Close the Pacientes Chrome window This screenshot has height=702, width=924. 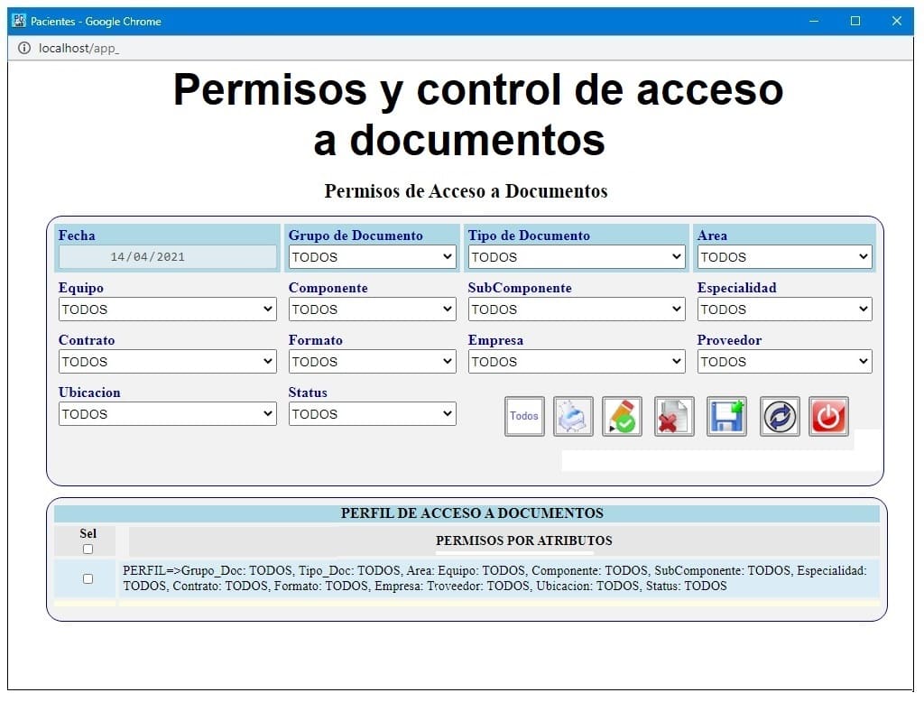pyautogui.click(x=896, y=22)
